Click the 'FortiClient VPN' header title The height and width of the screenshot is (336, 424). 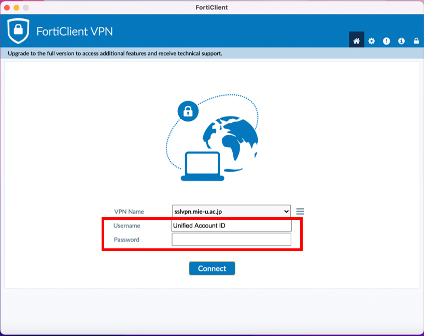[75, 32]
